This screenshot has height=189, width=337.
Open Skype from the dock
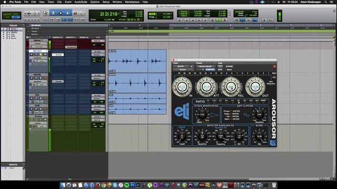click(x=115, y=185)
